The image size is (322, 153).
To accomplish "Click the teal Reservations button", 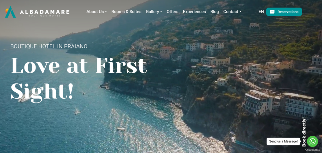I will (284, 12).
